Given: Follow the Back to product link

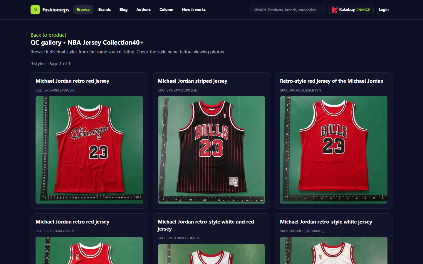Looking at the screenshot, I should 48,35.
